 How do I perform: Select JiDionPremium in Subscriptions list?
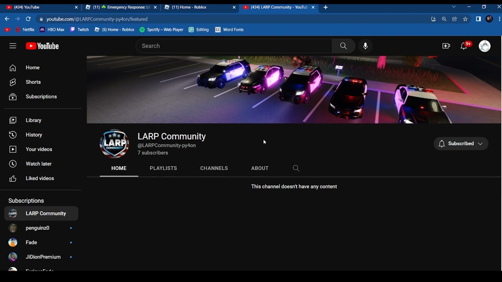click(41, 257)
